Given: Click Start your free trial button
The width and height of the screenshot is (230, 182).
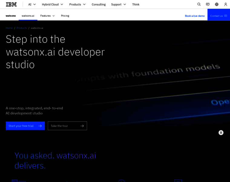Looking at the screenshot, I should click(25, 126).
